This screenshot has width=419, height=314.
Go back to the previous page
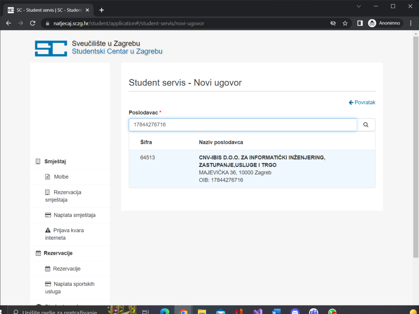tap(9, 23)
